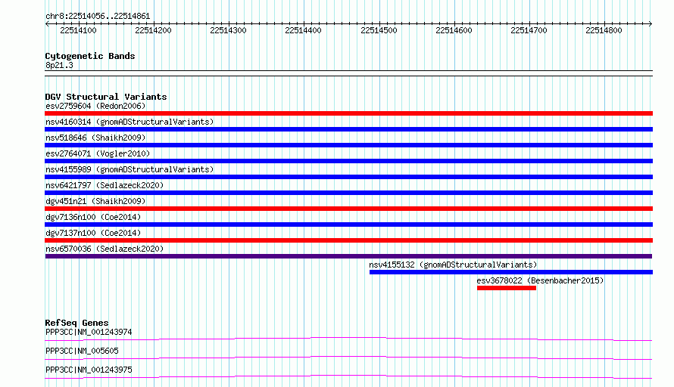Open variant label nsv6570036 (Sedlazeck2020)

pyautogui.click(x=105, y=249)
